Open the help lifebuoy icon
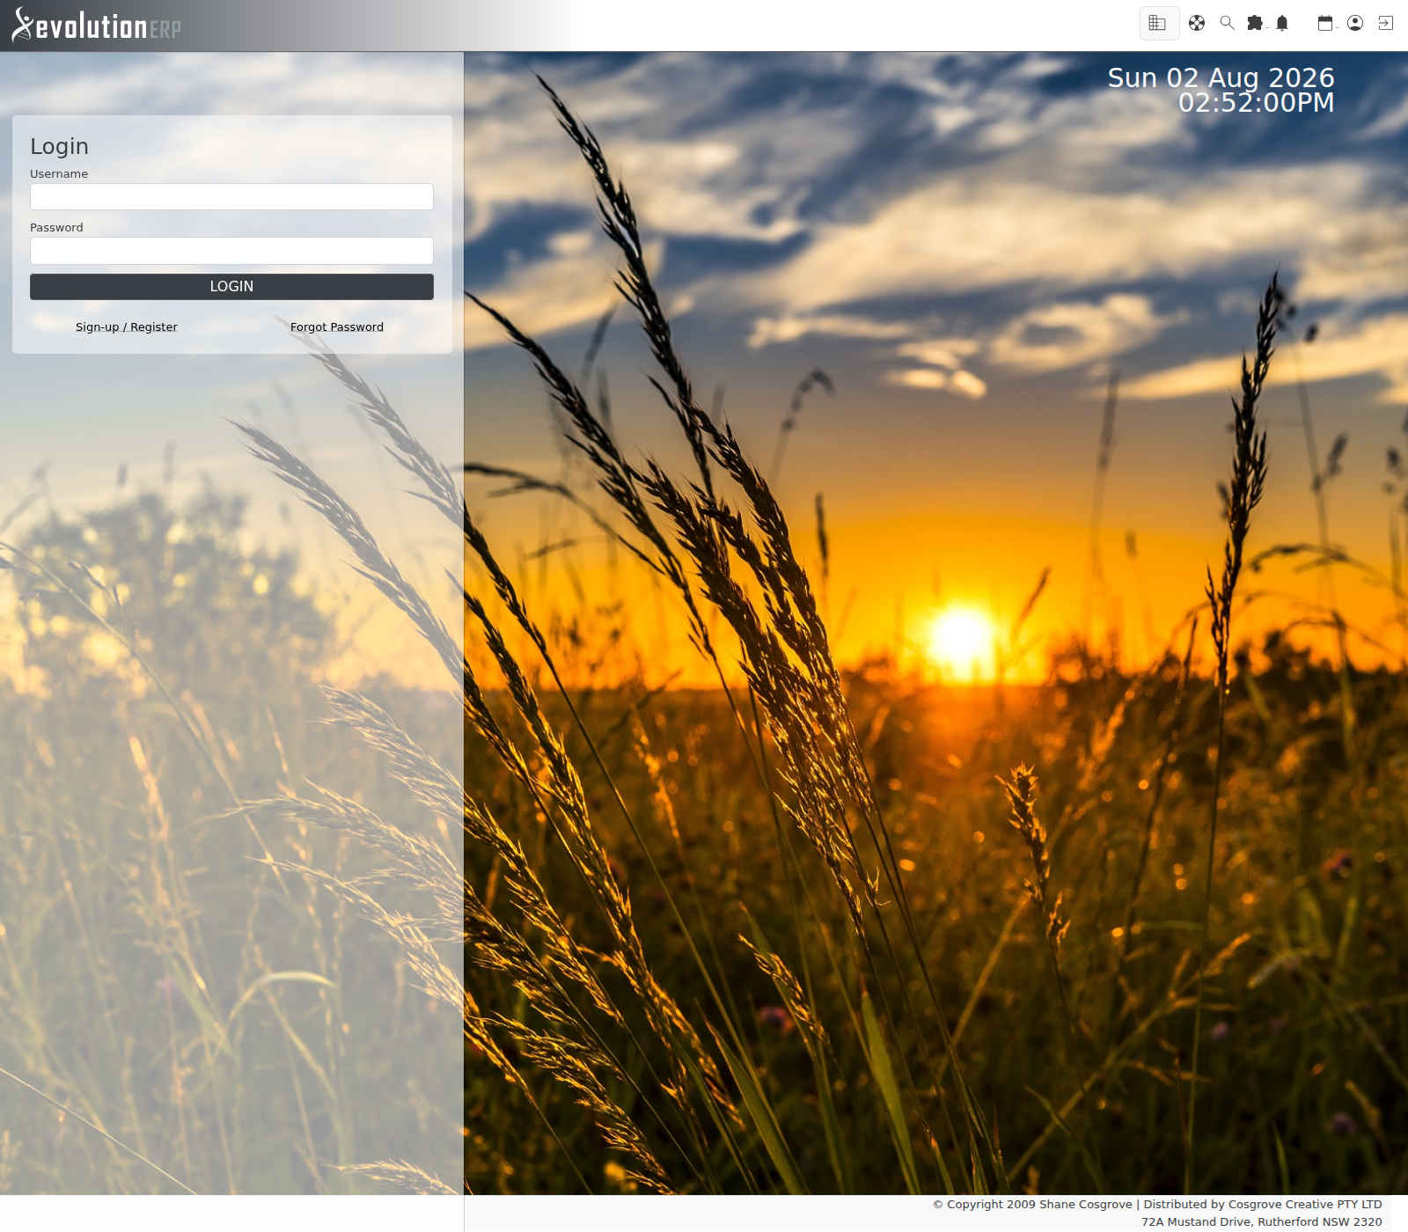Image resolution: width=1408 pixels, height=1232 pixels. click(1197, 24)
